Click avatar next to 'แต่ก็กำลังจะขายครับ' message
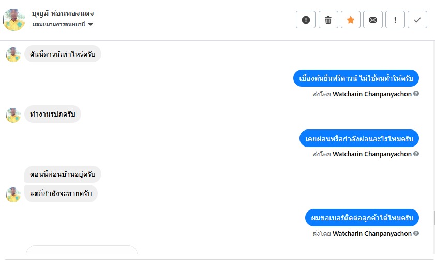The height and width of the screenshot is (260, 435). [13, 194]
